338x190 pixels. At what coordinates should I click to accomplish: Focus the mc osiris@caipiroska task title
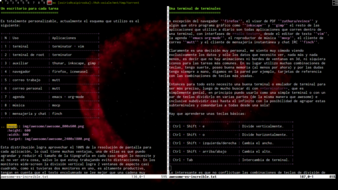pos(96,3)
